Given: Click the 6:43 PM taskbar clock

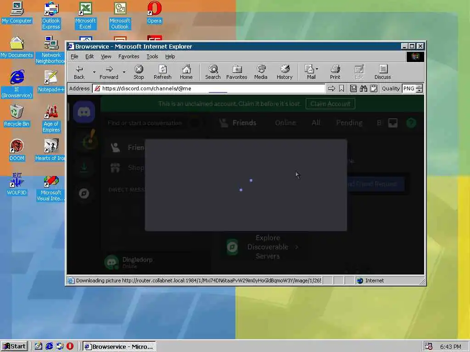Looking at the screenshot, I should click(x=451, y=346).
